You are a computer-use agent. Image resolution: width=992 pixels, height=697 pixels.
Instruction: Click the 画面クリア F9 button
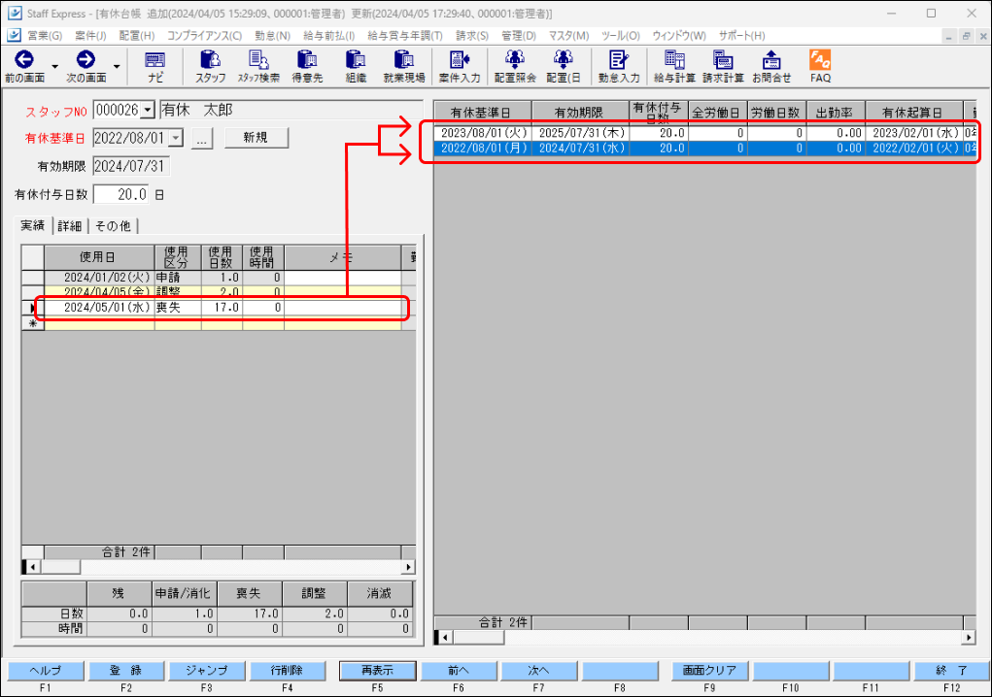[x=708, y=671]
